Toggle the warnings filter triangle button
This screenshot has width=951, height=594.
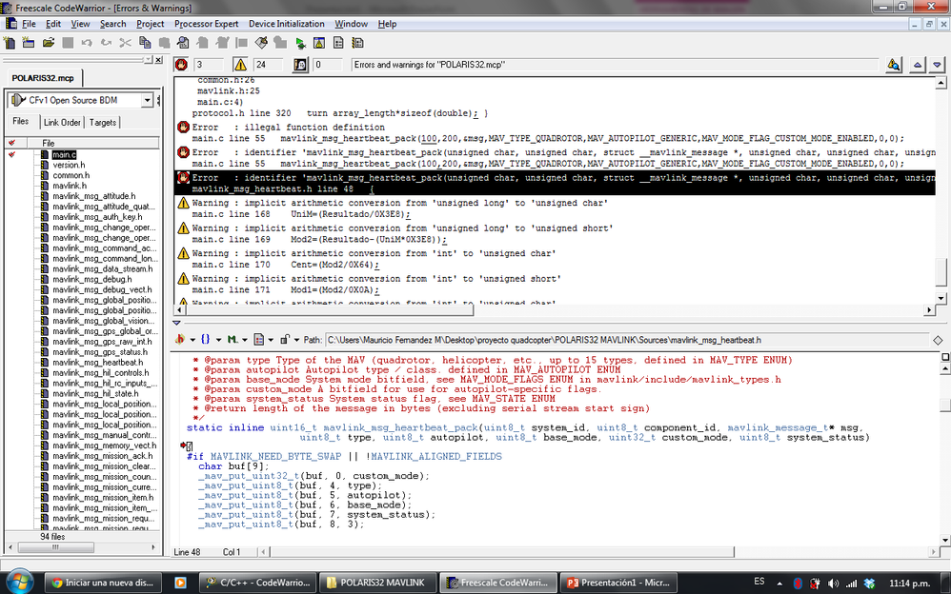pyautogui.click(x=240, y=64)
